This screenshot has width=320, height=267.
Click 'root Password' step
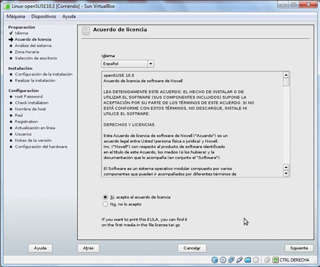[x=28, y=97]
